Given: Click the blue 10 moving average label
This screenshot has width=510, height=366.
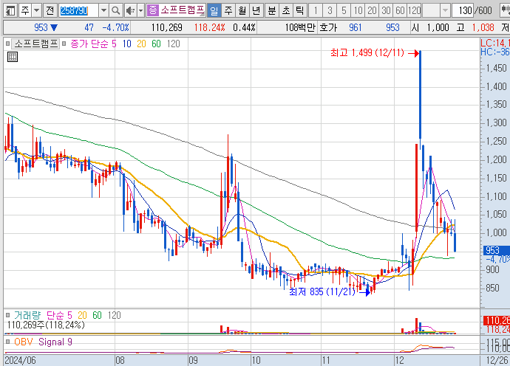Looking at the screenshot, I should coord(127,44).
